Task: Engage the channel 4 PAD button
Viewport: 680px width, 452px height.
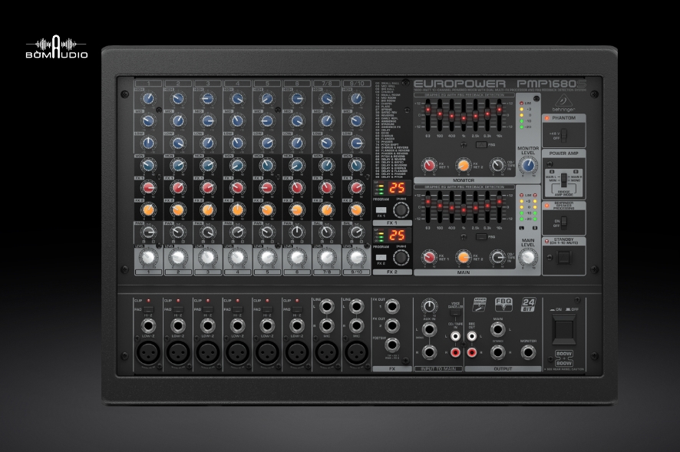Action: pos(237,309)
